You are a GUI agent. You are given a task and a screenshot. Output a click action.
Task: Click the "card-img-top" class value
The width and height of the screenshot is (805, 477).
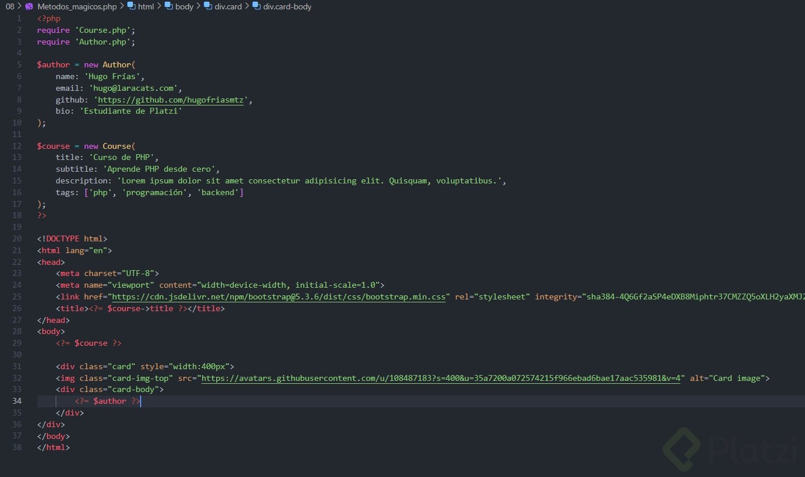(140, 378)
